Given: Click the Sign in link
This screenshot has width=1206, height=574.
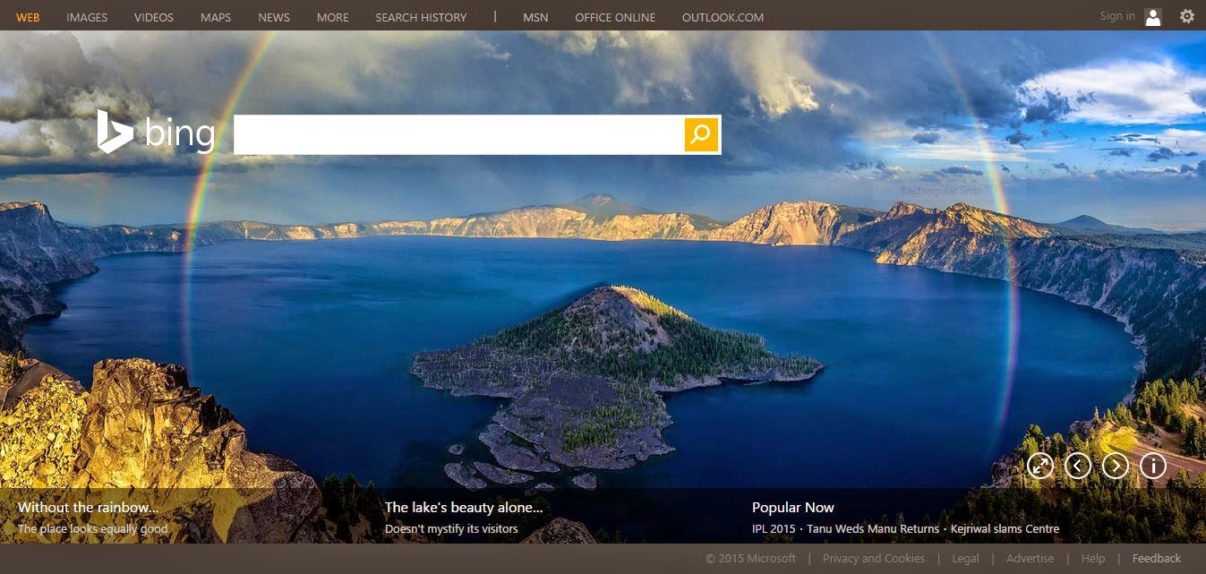Looking at the screenshot, I should tap(1116, 16).
